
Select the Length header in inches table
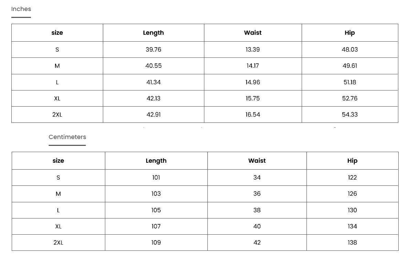[153, 33]
